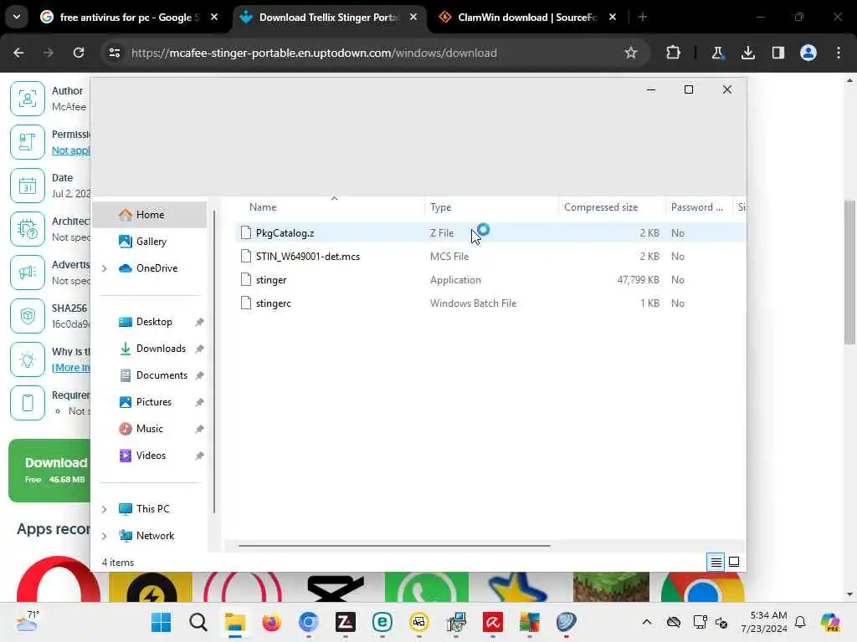Screen dimensions: 857x642
Task: Open Windows Start menu
Action: [x=161, y=622]
